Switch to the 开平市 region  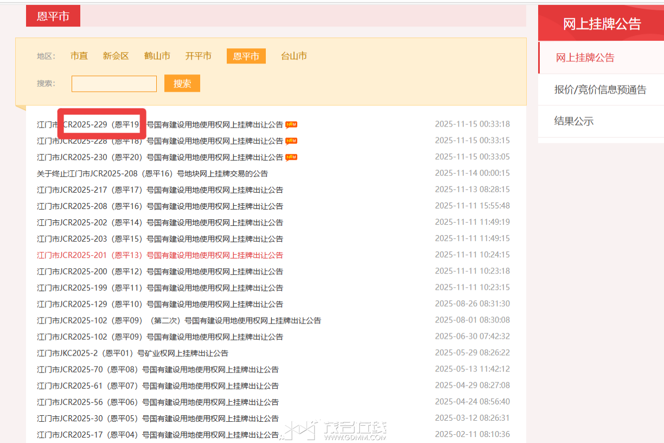(199, 55)
